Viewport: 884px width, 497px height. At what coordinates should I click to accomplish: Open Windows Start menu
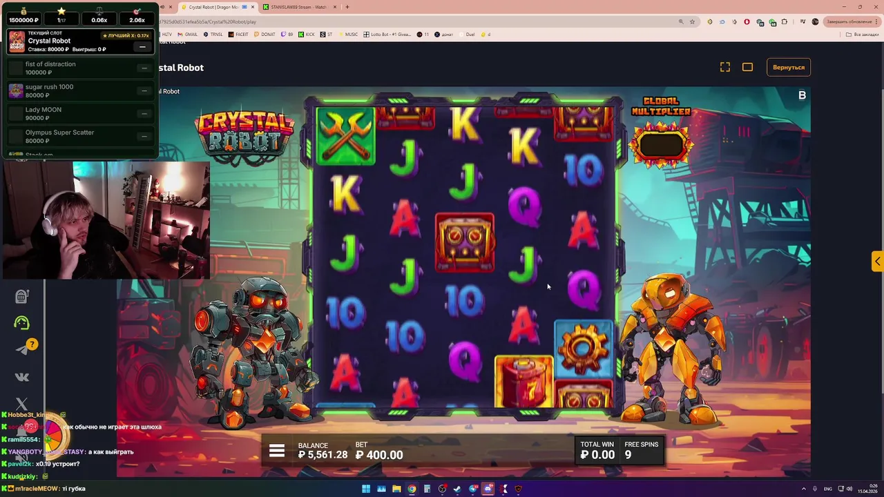click(x=366, y=489)
